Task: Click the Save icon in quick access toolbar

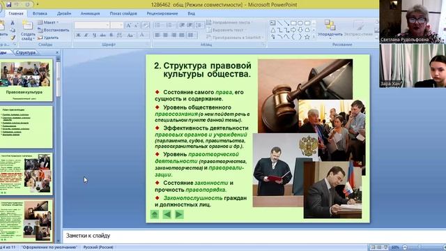Action: pos(8,5)
